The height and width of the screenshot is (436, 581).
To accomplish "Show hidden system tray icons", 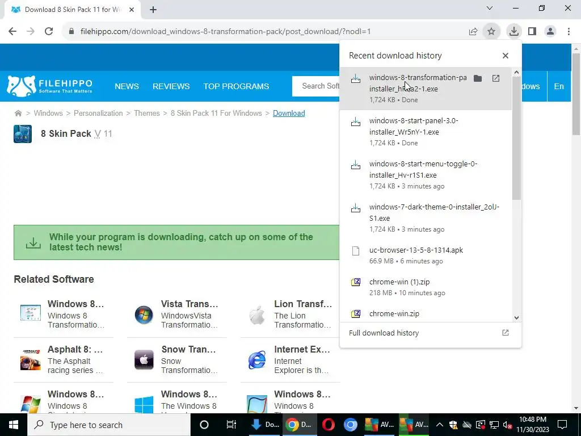I will click(x=439, y=425).
